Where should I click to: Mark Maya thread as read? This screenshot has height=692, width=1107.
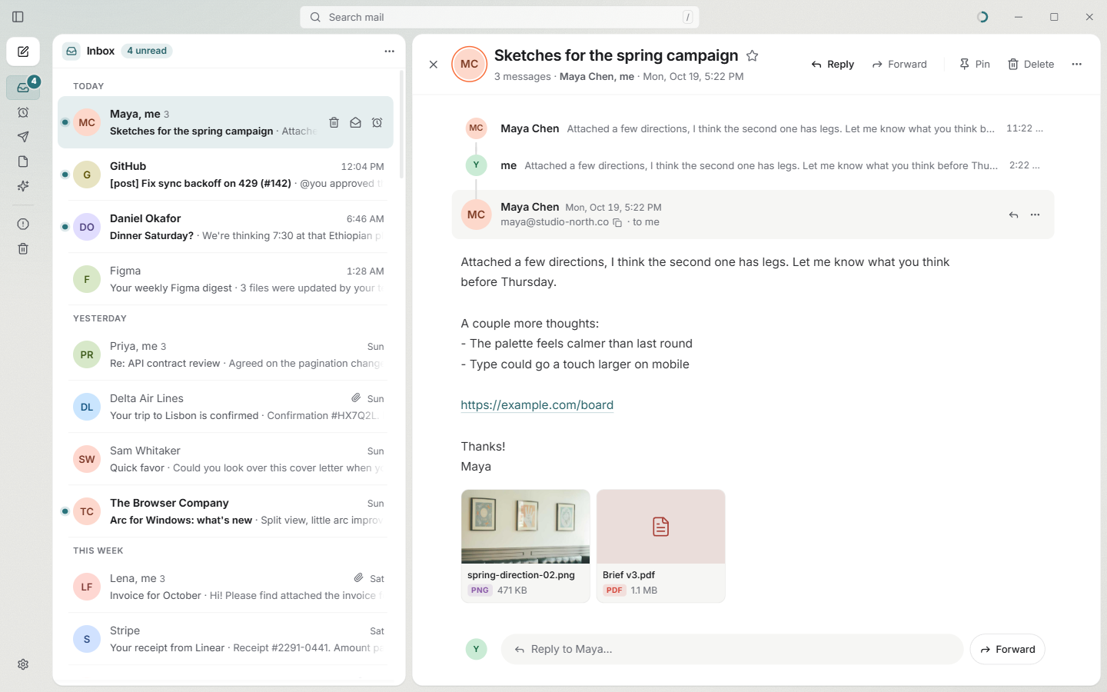[x=356, y=122]
